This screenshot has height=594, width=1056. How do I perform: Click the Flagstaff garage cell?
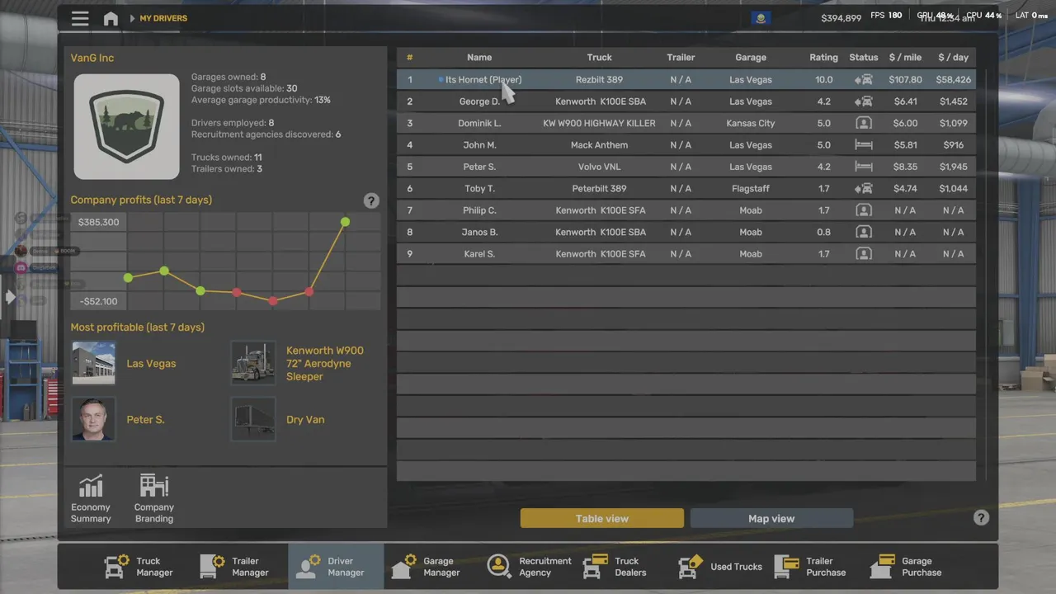pos(751,188)
